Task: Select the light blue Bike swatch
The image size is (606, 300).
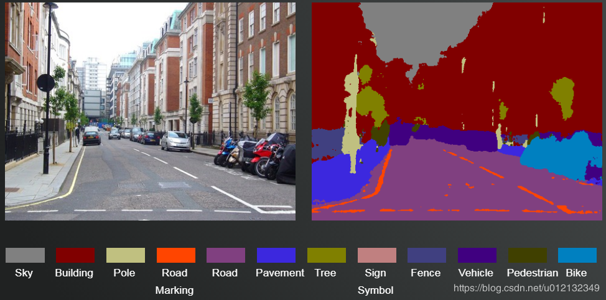Action: 577,255
